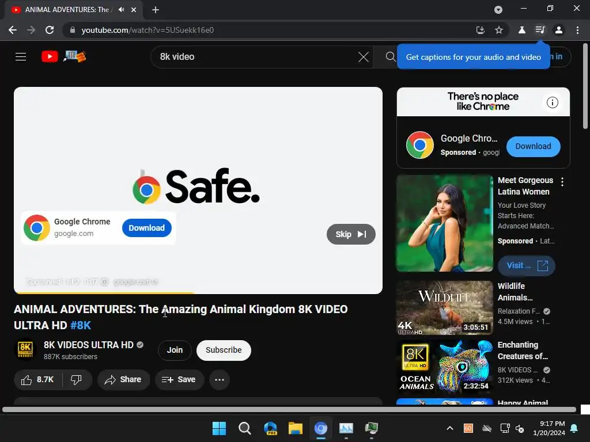Click the magnifier search button
This screenshot has height=442, width=590.
[391, 57]
